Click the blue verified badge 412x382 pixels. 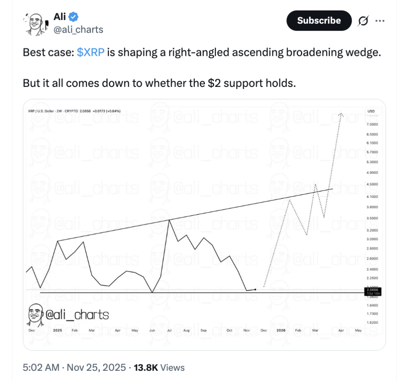click(x=74, y=17)
